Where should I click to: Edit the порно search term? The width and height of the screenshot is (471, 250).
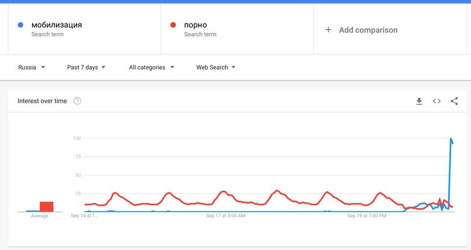tap(195, 25)
